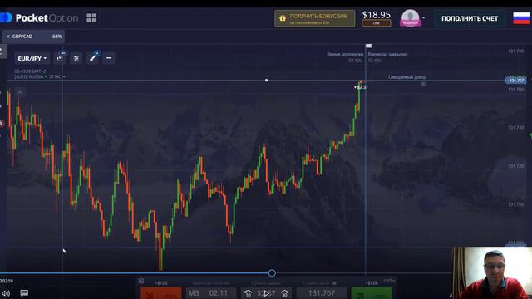This screenshot has width=532, height=299.
Task: Open the indicators icon in chart toolbar
Action: click(76, 58)
